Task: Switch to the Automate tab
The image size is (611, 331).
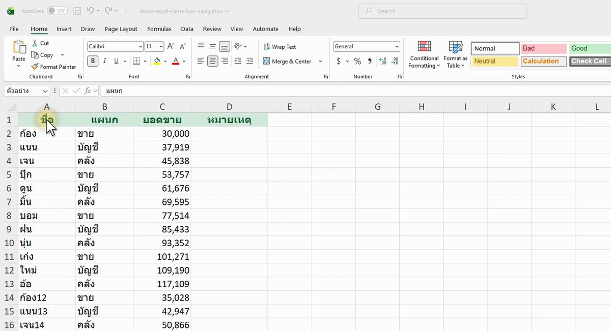Action: pyautogui.click(x=266, y=29)
